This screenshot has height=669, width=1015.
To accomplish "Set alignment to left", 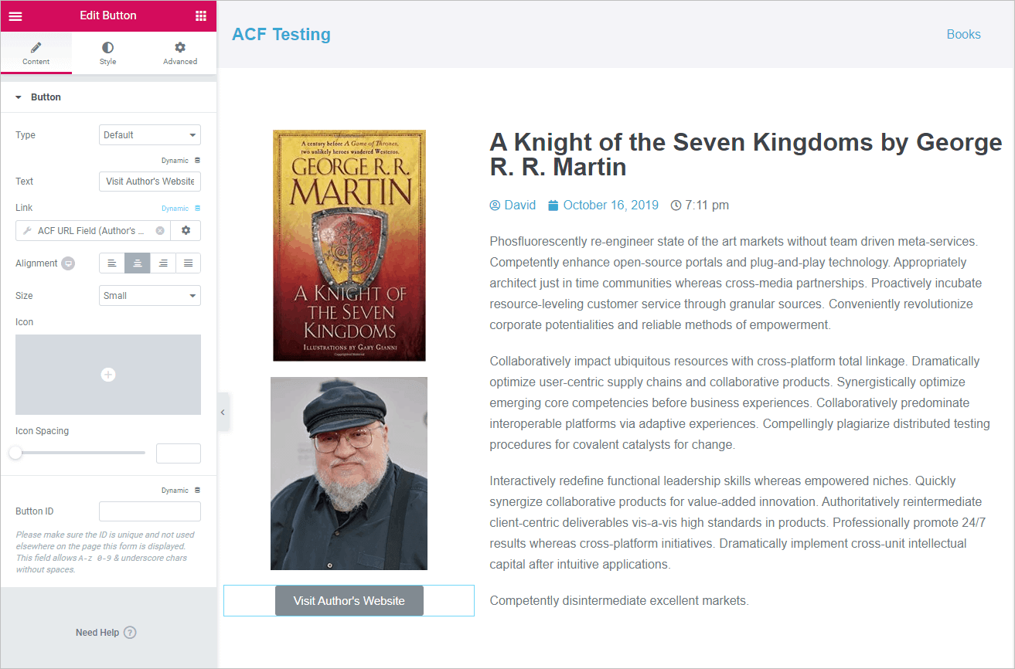I will tap(112, 263).
